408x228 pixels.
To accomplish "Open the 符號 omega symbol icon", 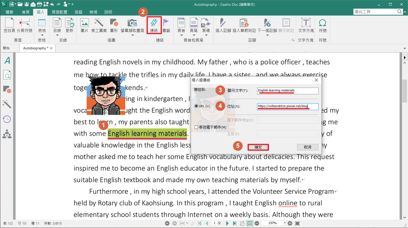I will (x=323, y=23).
